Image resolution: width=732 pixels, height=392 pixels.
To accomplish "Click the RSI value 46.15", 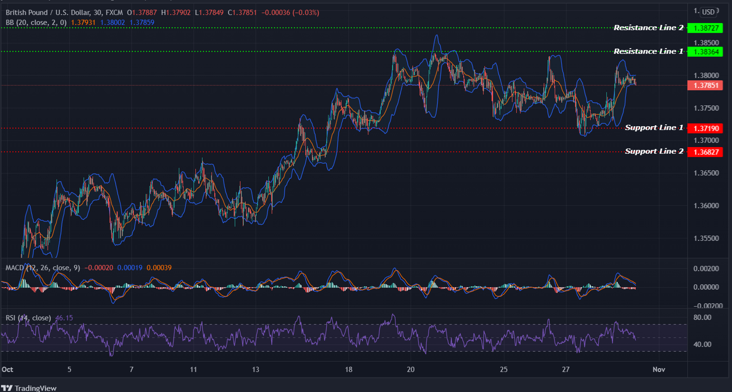I will (64, 318).
